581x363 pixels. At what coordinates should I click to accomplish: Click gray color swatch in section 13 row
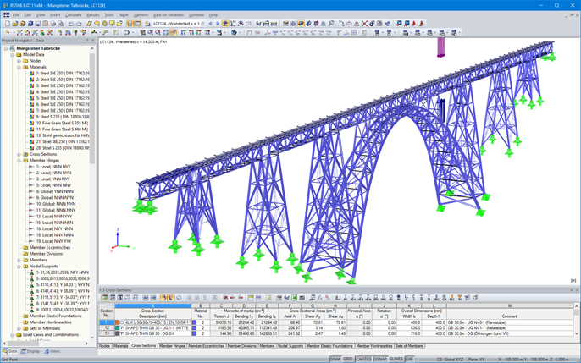coord(118,333)
